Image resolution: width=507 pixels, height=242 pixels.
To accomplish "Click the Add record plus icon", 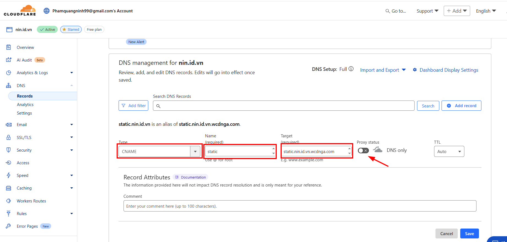I will point(449,106).
